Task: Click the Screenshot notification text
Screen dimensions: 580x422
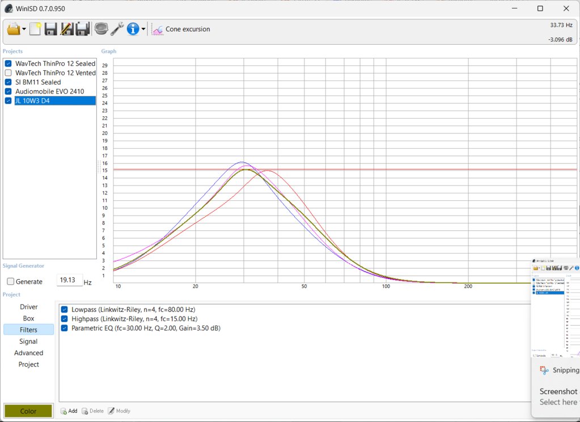Action: tap(558, 391)
